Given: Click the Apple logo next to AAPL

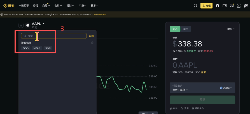Looking at the screenshot, I should 28,25.
